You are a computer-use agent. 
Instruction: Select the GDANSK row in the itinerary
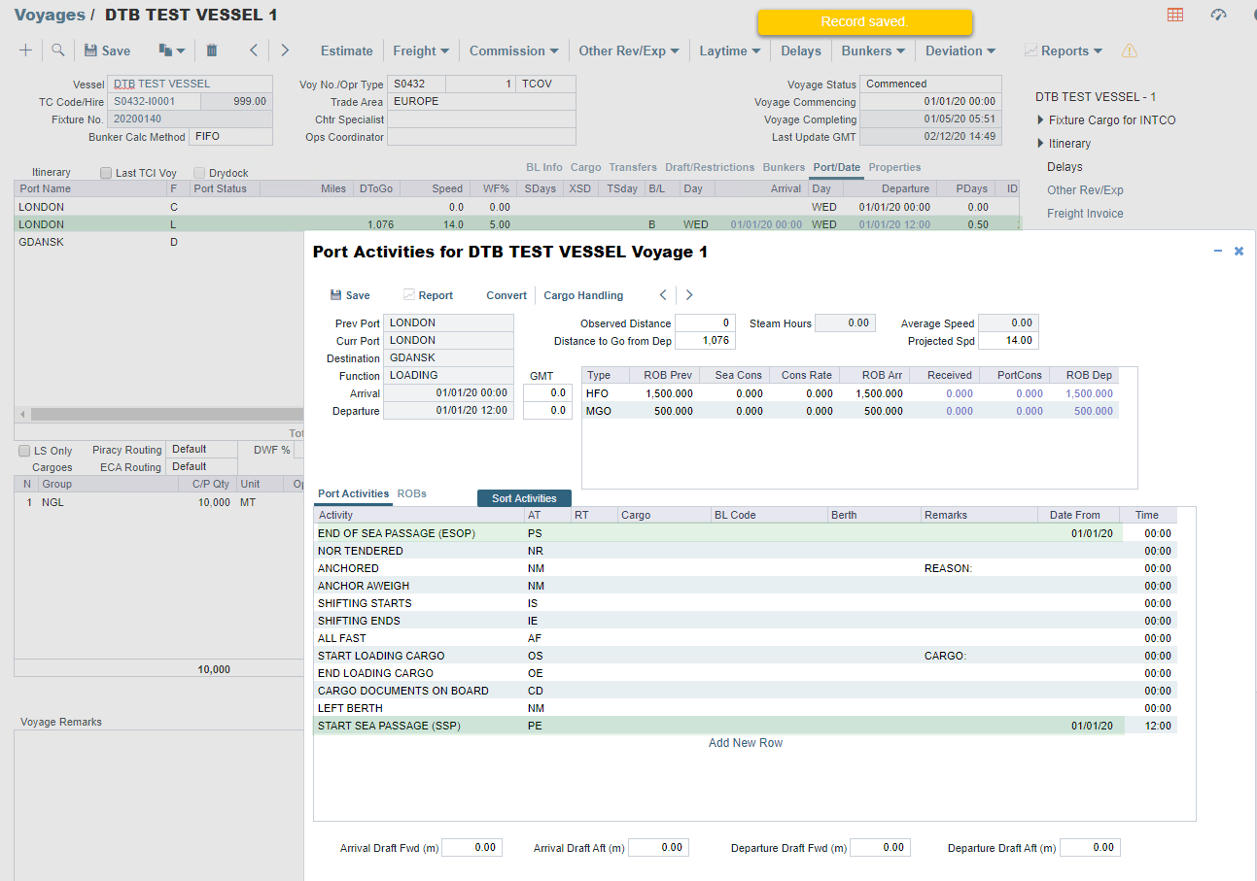click(x=42, y=242)
